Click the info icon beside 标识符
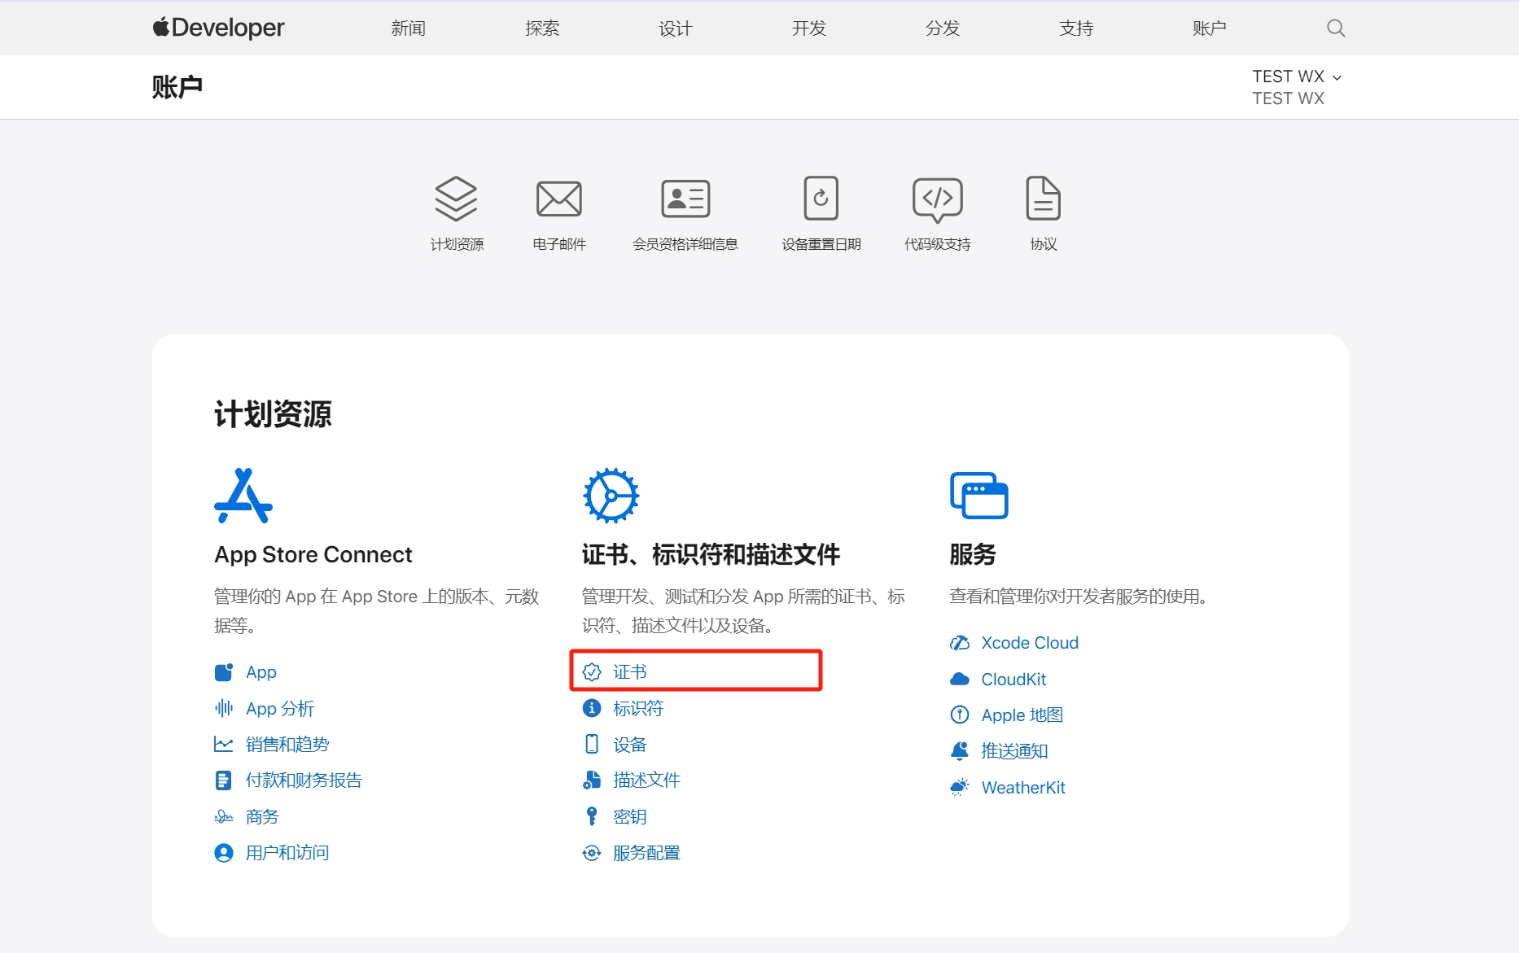 click(x=592, y=708)
